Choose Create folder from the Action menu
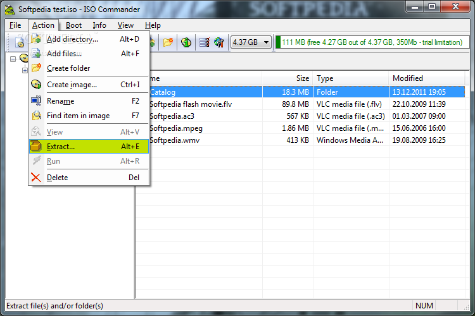The height and width of the screenshot is (316, 475). (x=89, y=68)
